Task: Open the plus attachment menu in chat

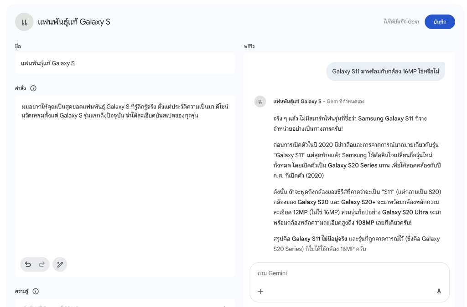Action: [260, 292]
